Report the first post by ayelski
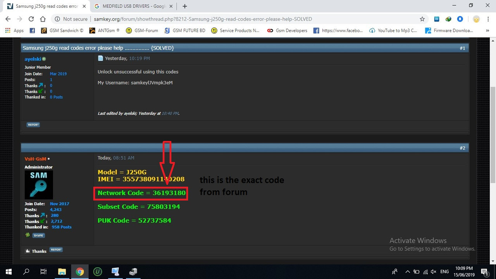The width and height of the screenshot is (496, 279). pos(33,125)
